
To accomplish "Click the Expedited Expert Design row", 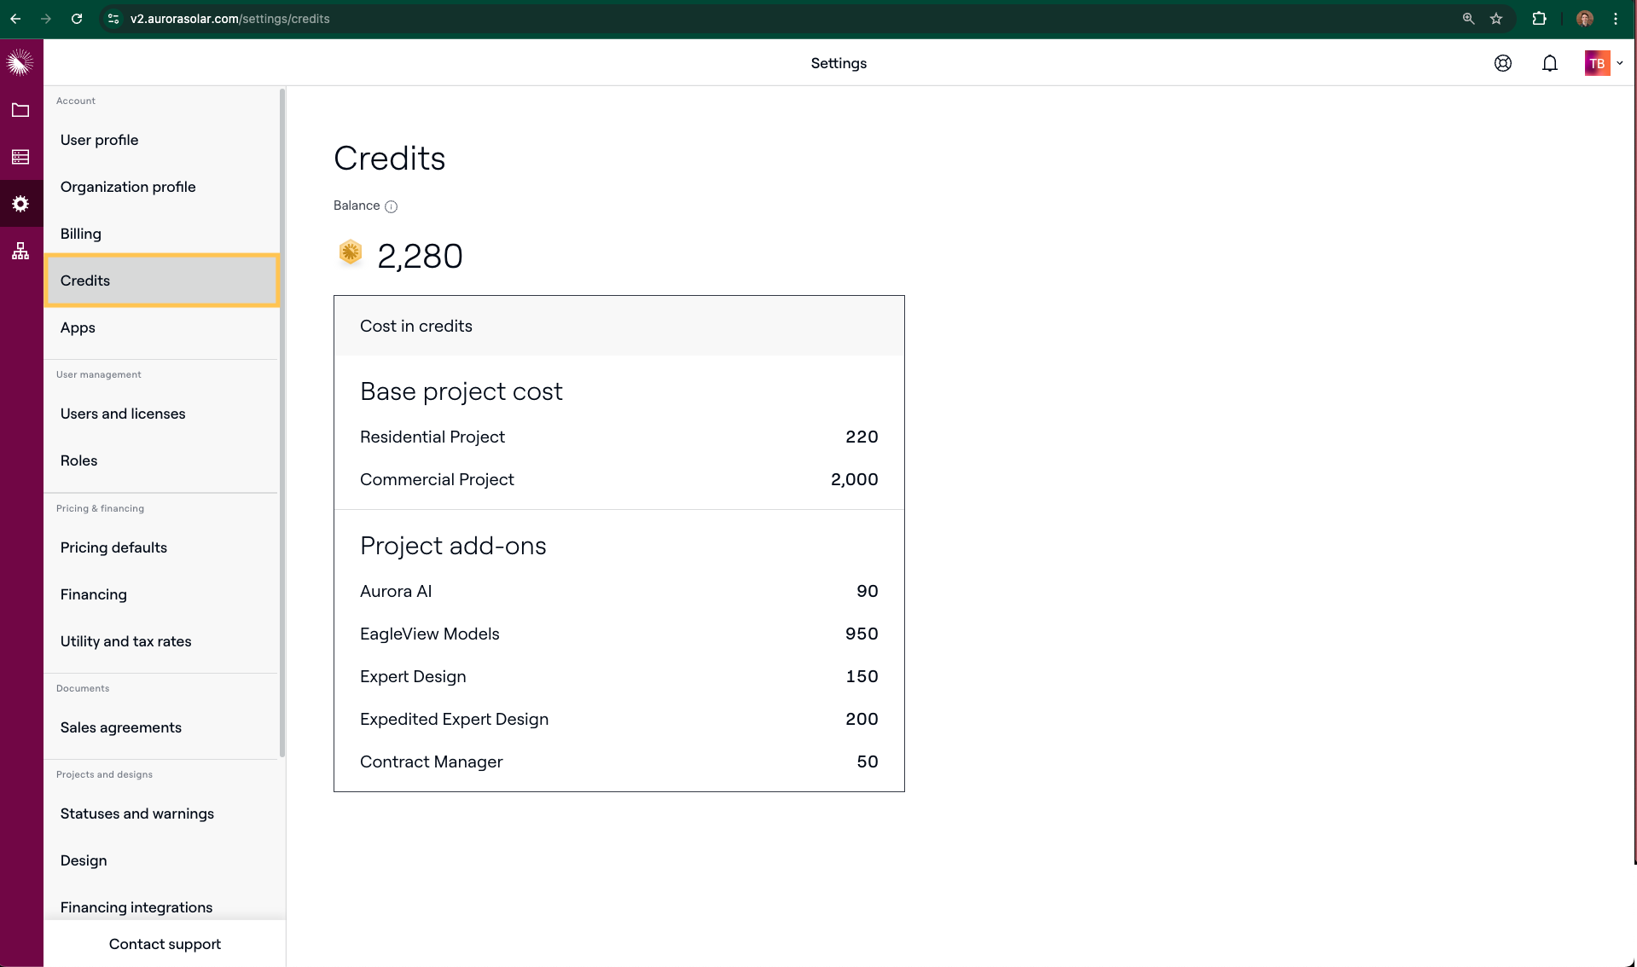I will click(618, 719).
